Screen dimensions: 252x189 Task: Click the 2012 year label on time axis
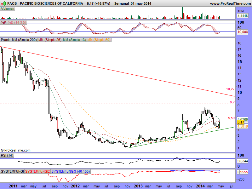(x=75, y=186)
